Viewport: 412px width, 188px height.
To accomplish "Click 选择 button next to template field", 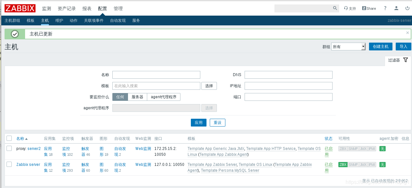I will (x=209, y=86).
